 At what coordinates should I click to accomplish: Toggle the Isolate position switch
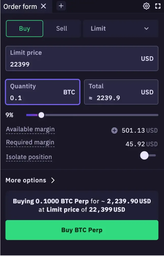click(x=148, y=155)
